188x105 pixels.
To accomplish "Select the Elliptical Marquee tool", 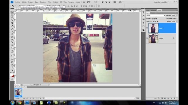I will 12,15.
